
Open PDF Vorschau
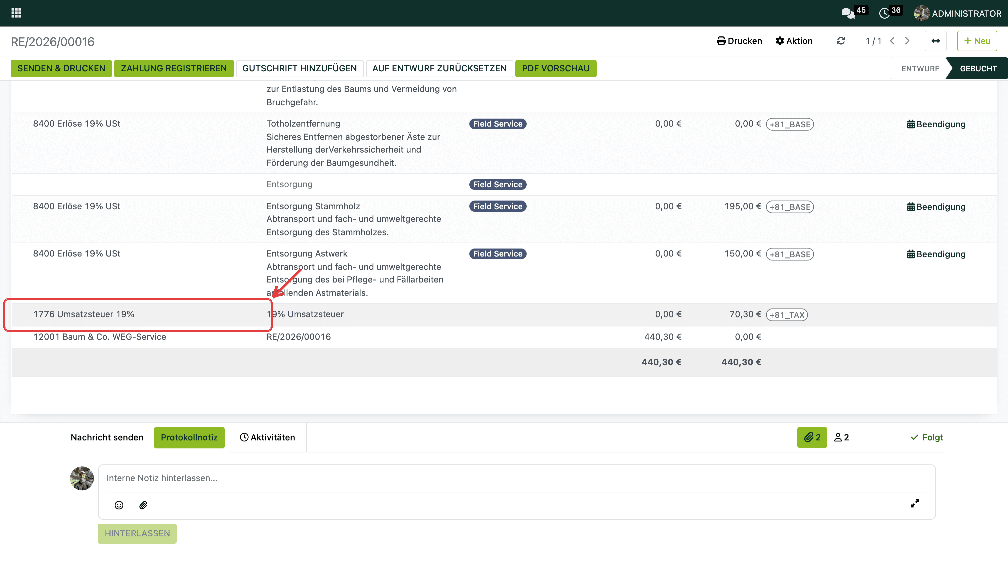click(556, 69)
